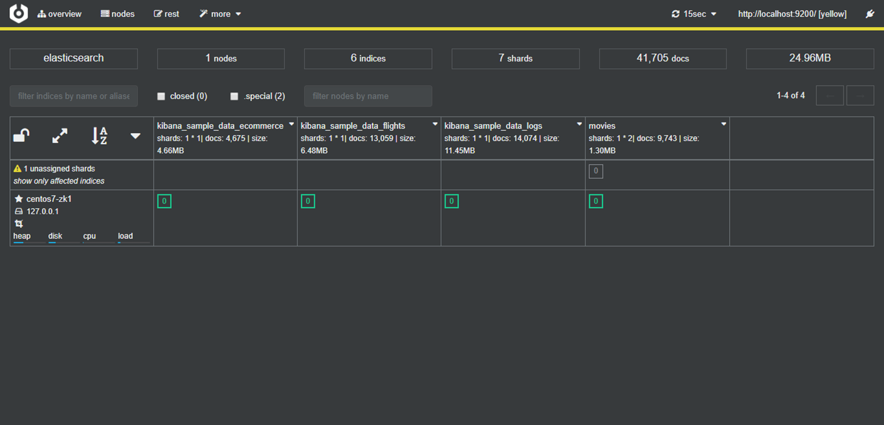Viewport: 884px width, 425px height.
Task: Click the plug disconnect icon
Action: (x=870, y=14)
